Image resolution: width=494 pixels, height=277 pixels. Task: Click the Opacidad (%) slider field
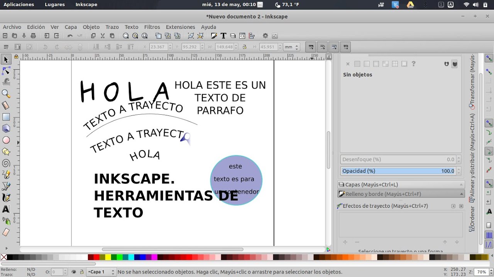(x=398, y=171)
